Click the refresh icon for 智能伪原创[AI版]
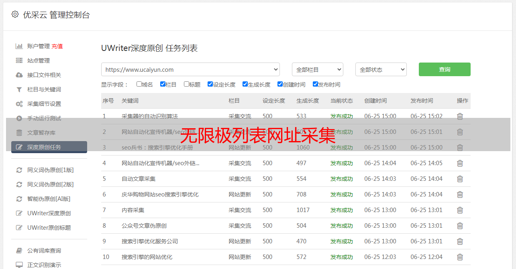Viewport: 516px width, 269px height. (x=19, y=199)
